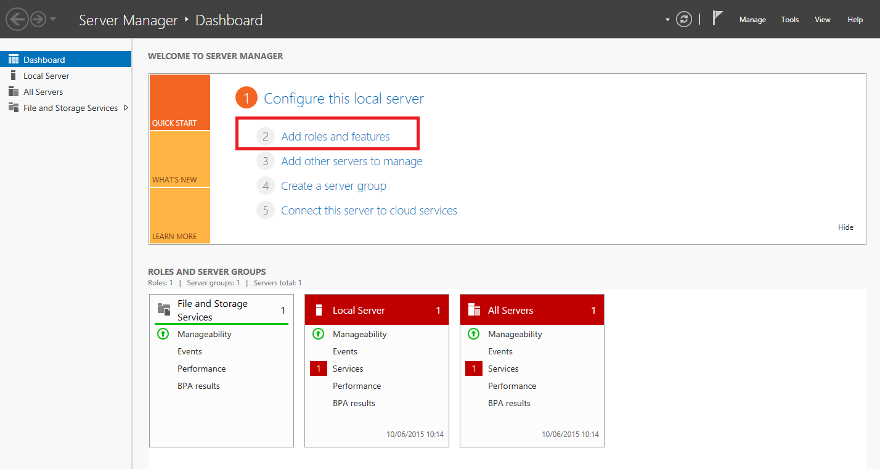Click the File and Storage Services sidebar icon

[x=14, y=107]
